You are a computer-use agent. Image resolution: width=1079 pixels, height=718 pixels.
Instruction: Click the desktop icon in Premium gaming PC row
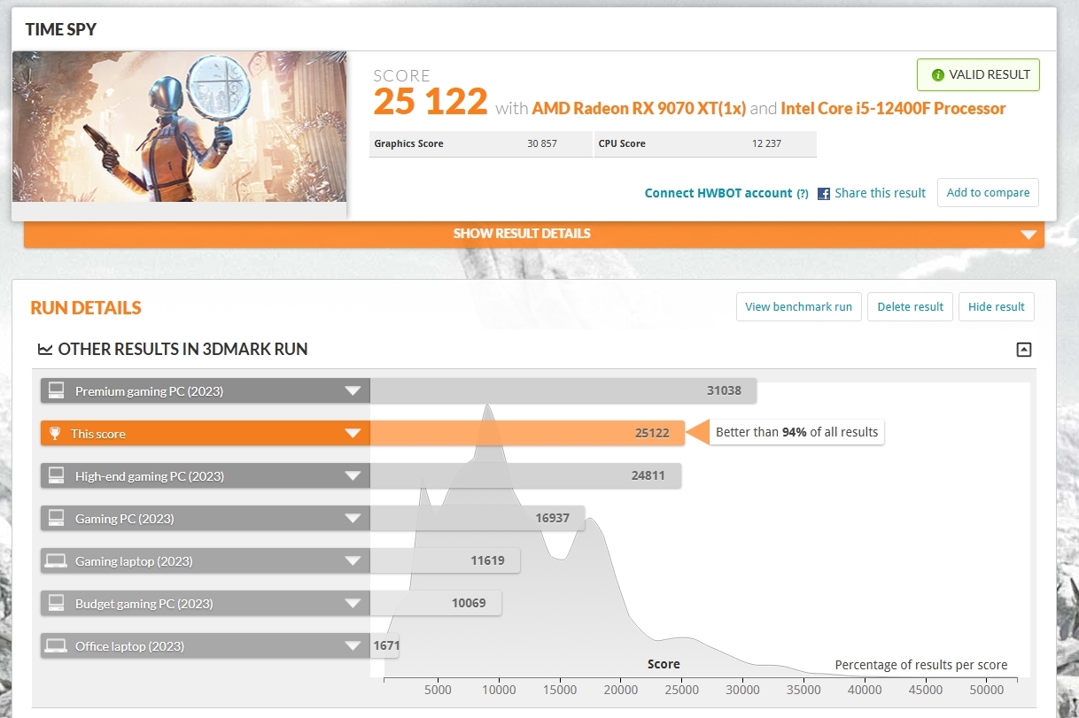57,390
